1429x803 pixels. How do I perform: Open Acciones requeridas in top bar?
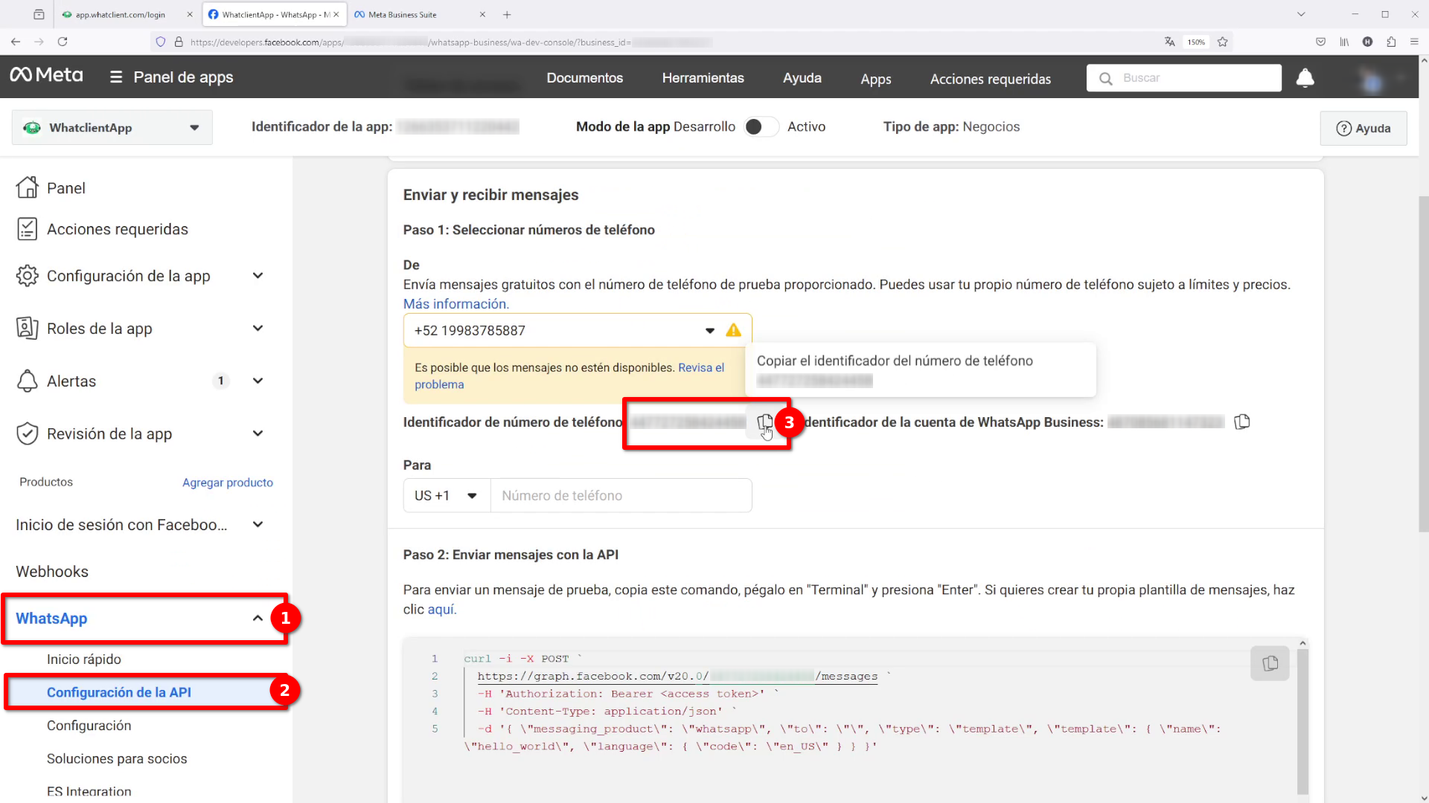coord(990,79)
